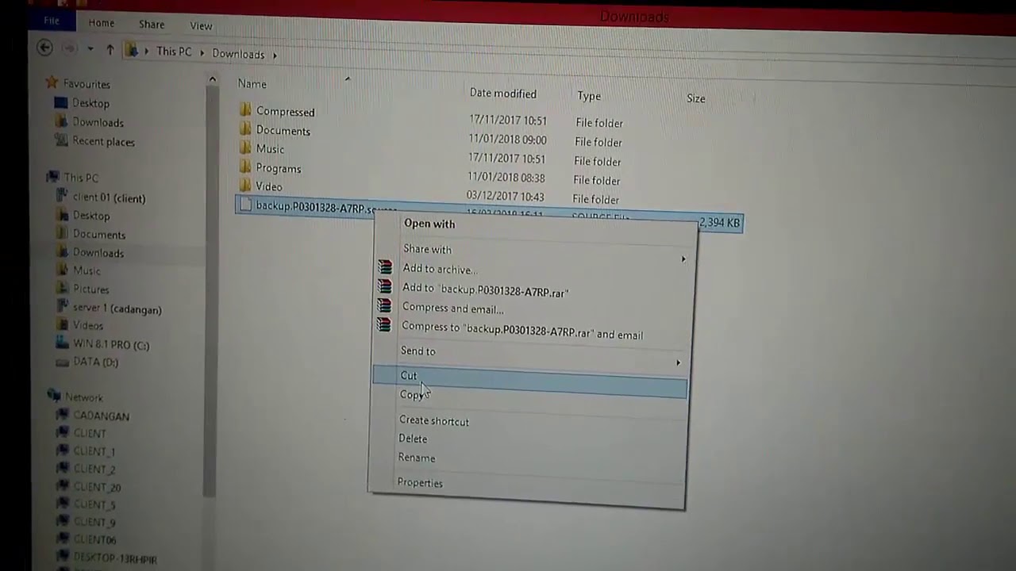Click '17/11/2017 10:51' date in Compressed row
The width and height of the screenshot is (1016, 571).
point(508,121)
